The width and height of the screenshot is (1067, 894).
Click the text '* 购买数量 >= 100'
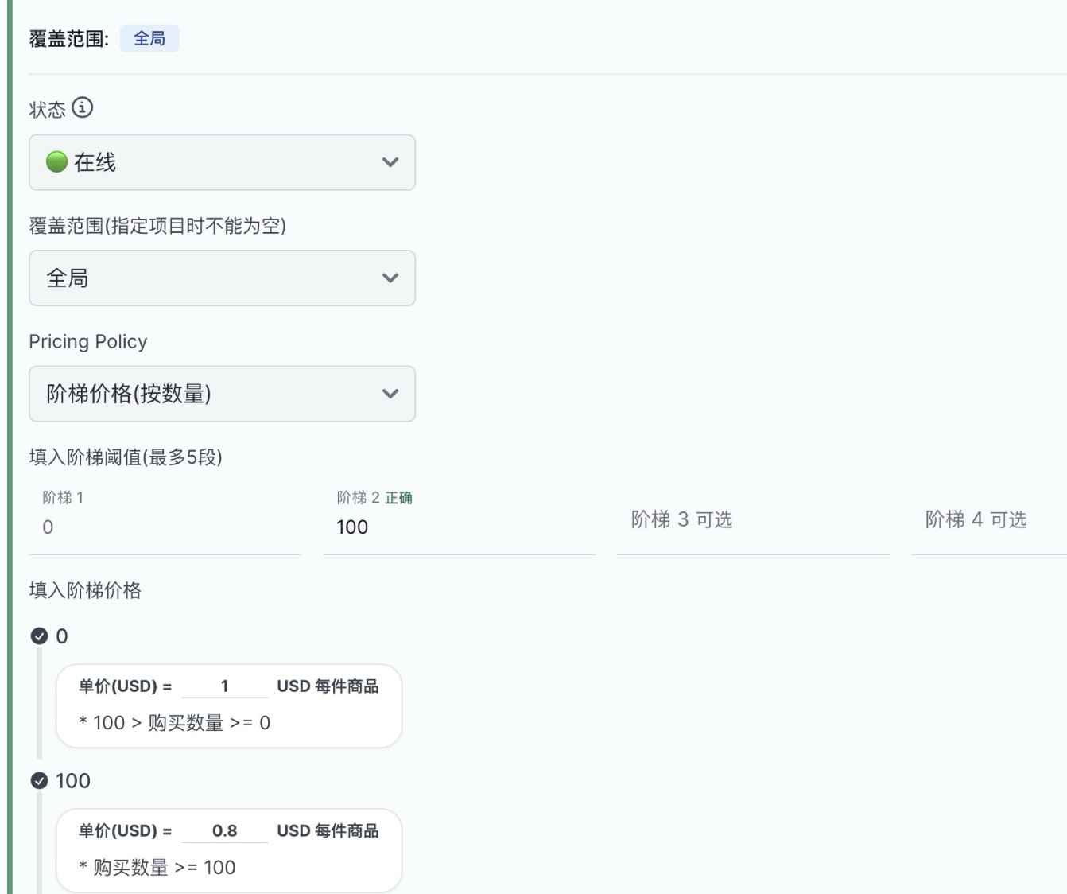point(157,868)
